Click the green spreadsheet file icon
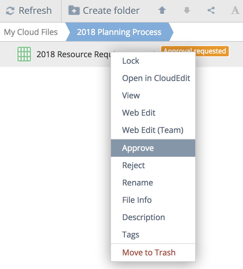The image size is (243, 269). tap(24, 54)
